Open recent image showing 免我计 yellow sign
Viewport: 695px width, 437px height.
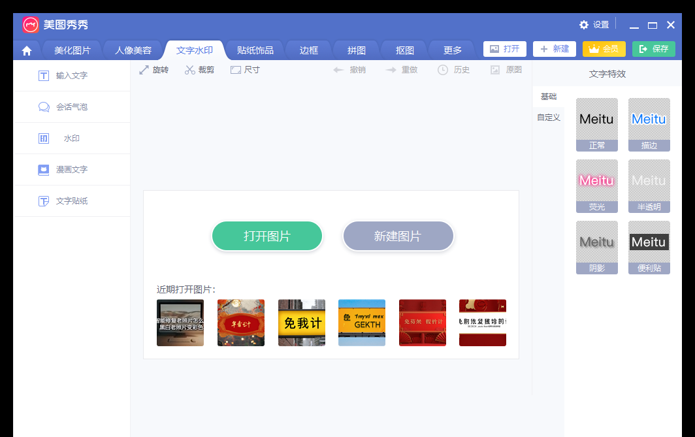(x=301, y=323)
